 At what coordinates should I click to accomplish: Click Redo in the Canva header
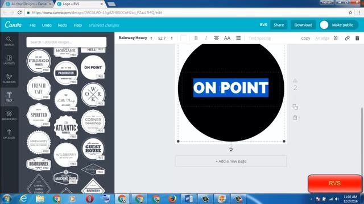(63, 25)
